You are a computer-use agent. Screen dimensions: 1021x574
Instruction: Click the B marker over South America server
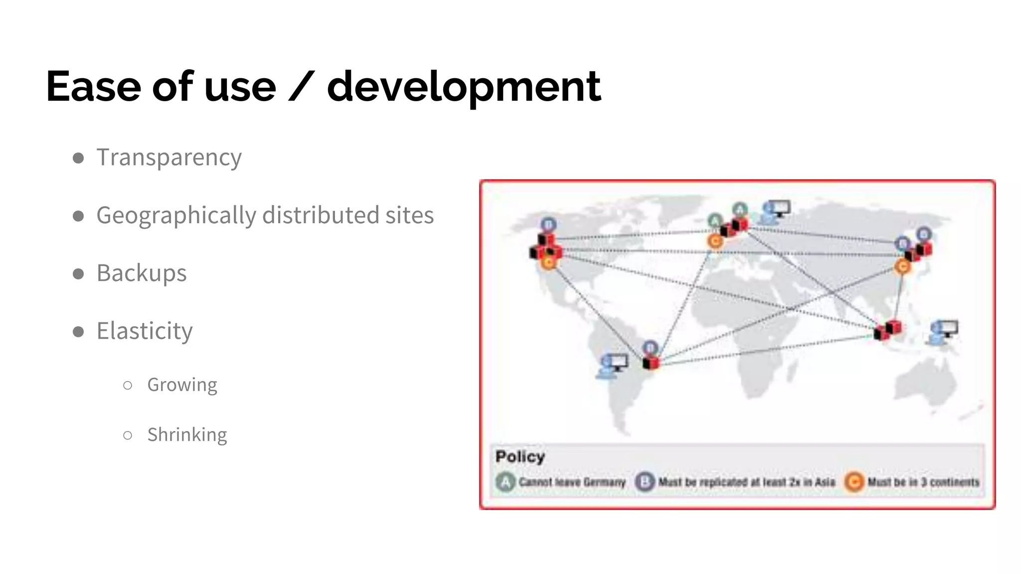coord(650,347)
